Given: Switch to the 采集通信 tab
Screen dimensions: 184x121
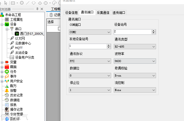Looking at the screenshot, I should [103, 13].
